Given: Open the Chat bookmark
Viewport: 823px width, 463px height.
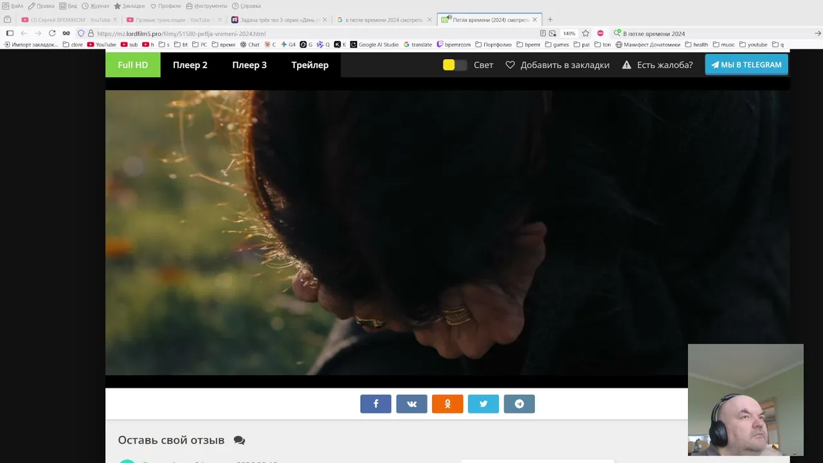Looking at the screenshot, I should [x=249, y=45].
